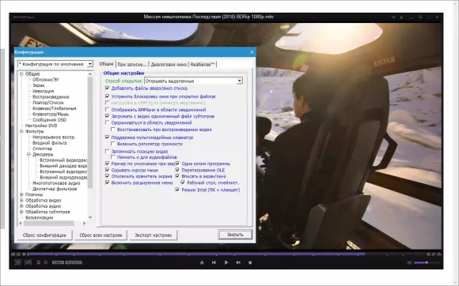Skip to the next track

(x=238, y=262)
